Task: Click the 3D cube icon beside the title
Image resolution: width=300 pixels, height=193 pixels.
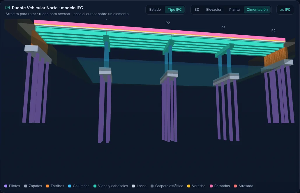Action: 8,8
